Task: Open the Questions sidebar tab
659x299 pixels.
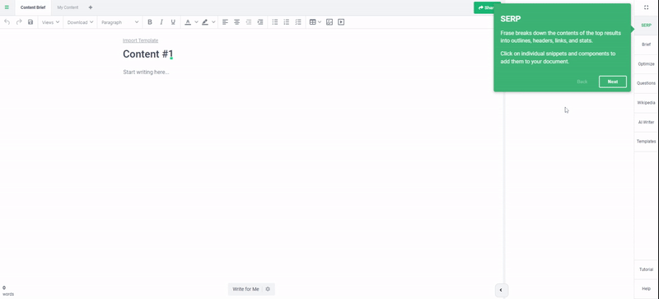Action: click(x=646, y=83)
